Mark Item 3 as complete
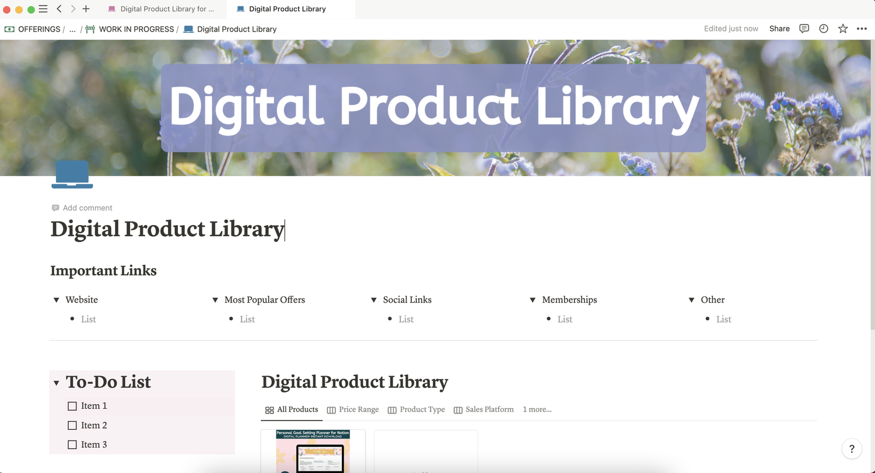The image size is (875, 473). 72,444
